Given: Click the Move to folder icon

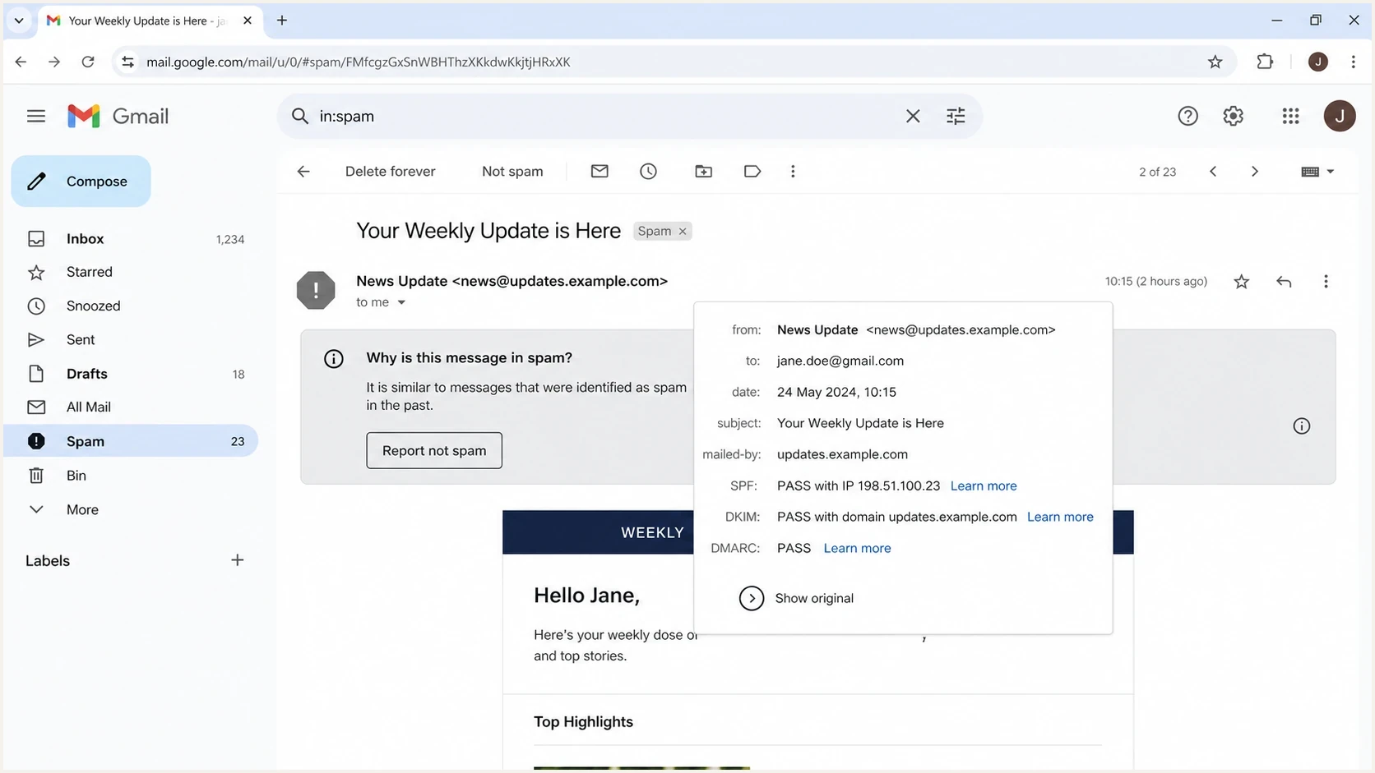Looking at the screenshot, I should pos(703,171).
